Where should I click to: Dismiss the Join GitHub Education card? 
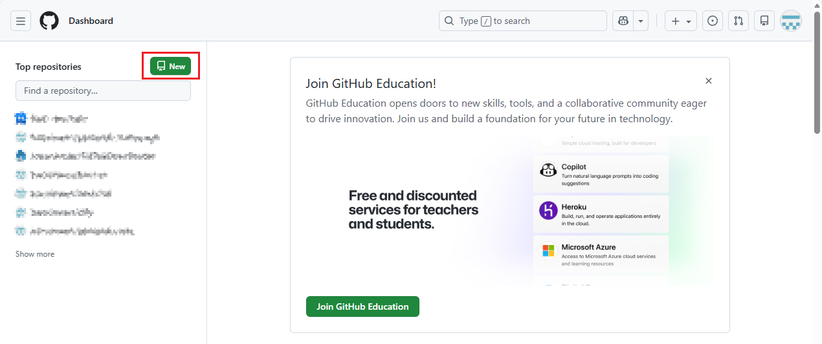(x=709, y=81)
